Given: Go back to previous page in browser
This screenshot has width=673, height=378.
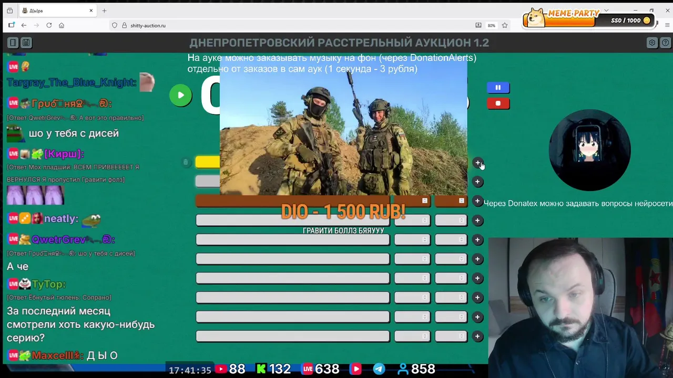Looking at the screenshot, I should 24,25.
